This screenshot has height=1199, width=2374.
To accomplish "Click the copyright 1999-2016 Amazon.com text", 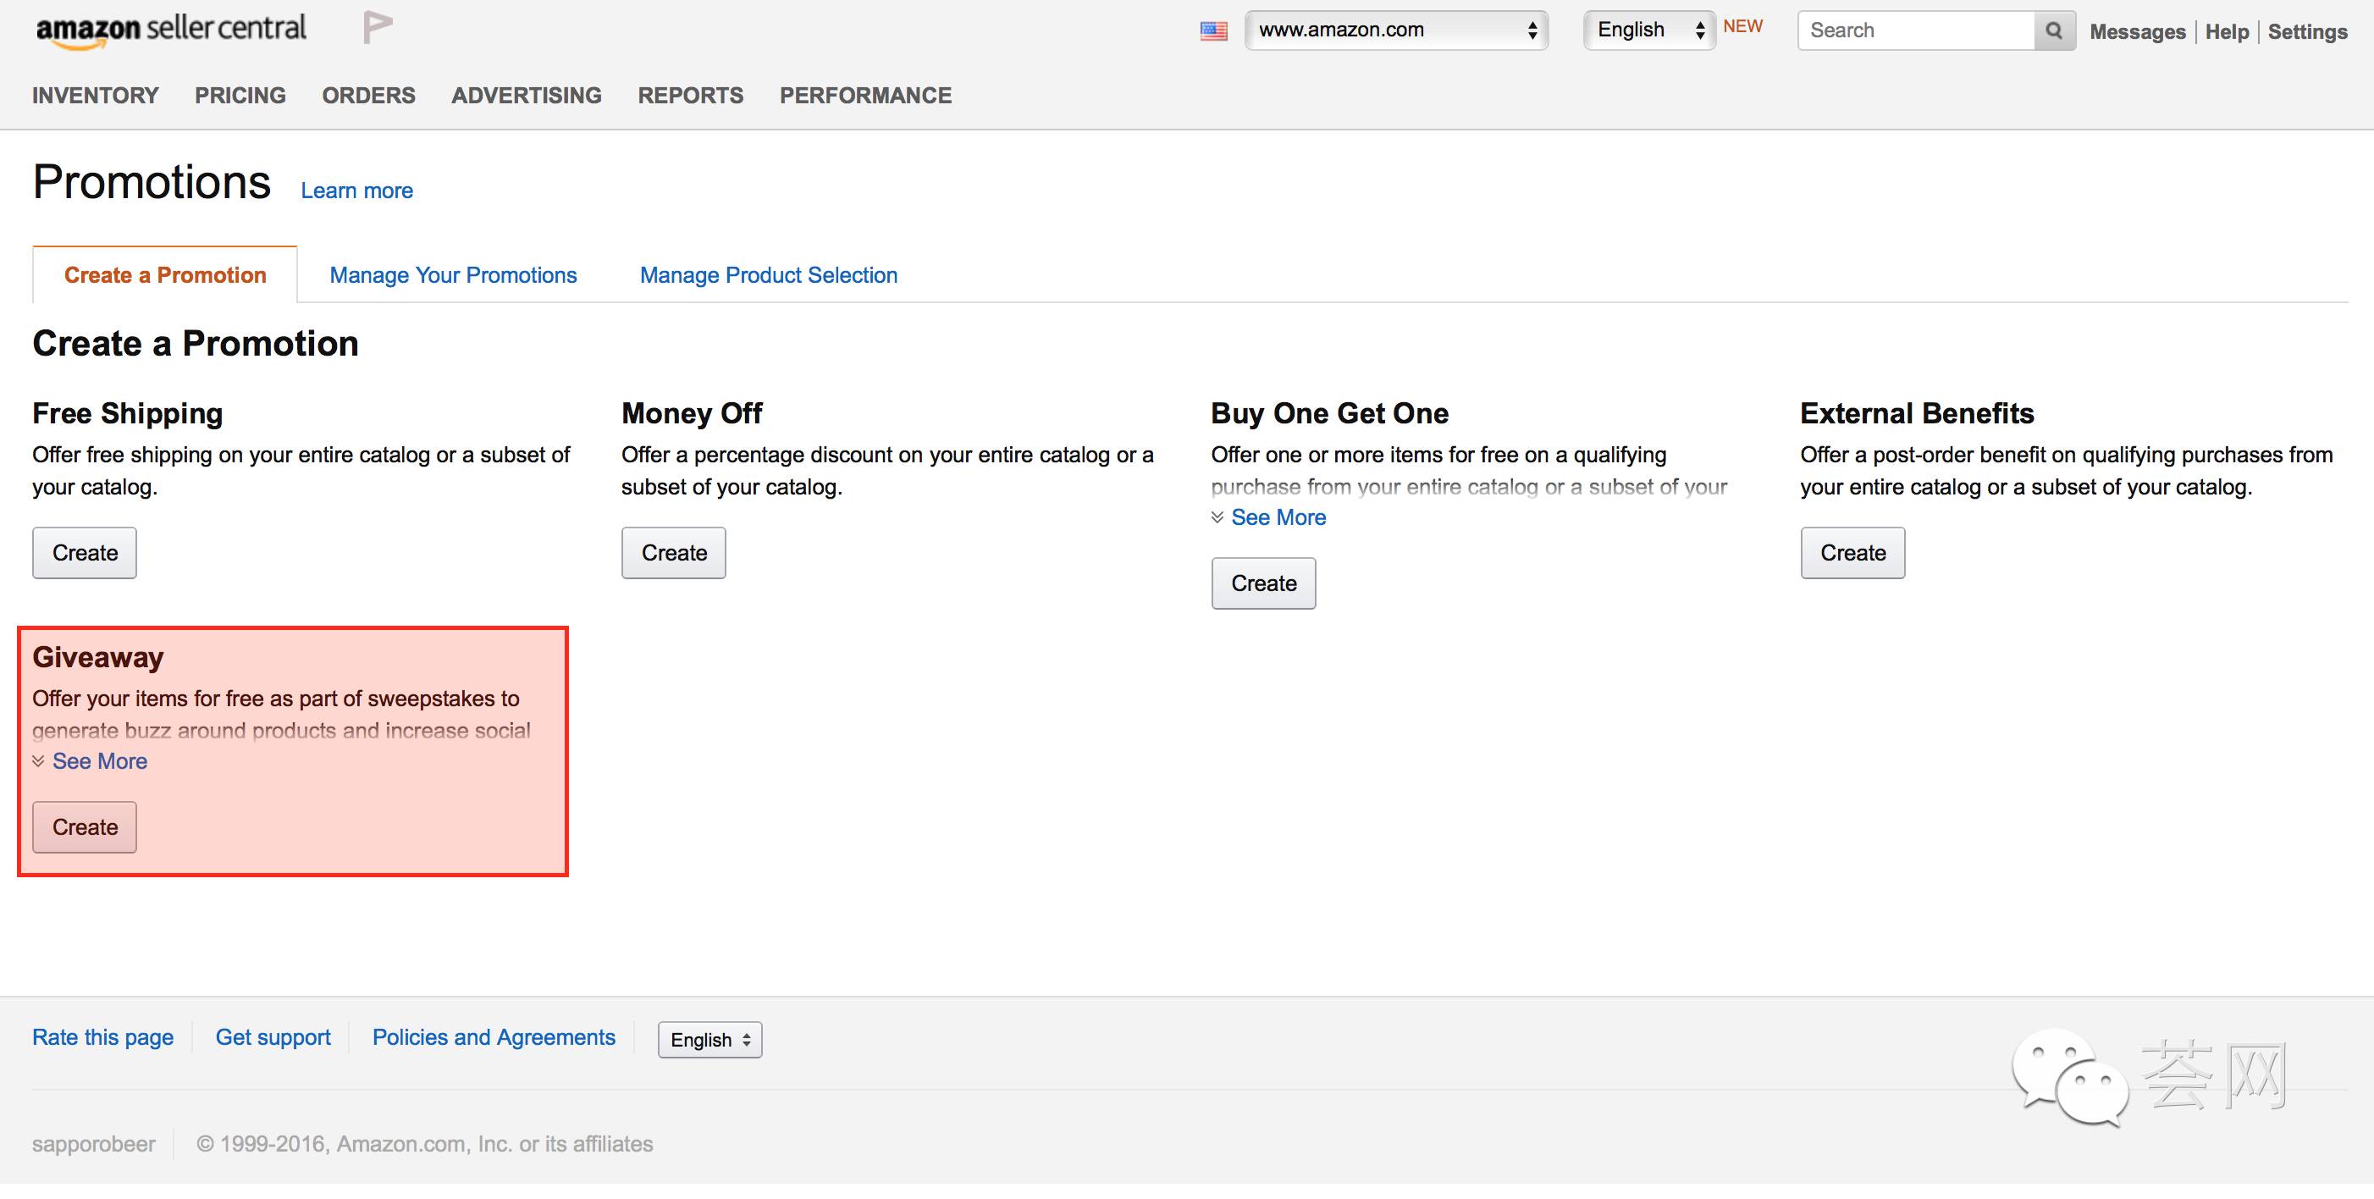I will (425, 1144).
